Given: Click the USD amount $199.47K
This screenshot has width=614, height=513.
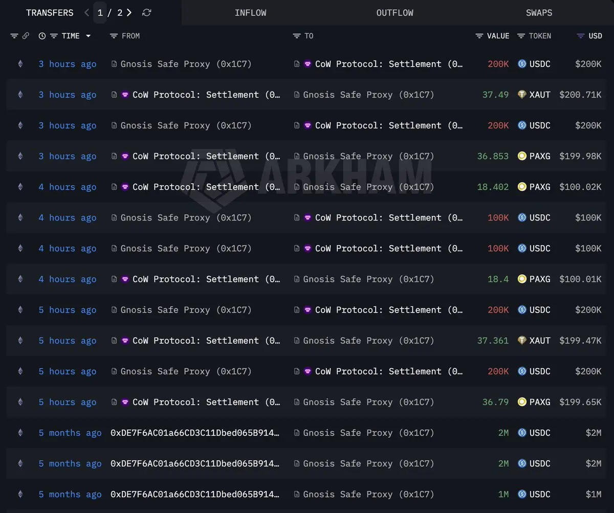Looking at the screenshot, I should (580, 340).
